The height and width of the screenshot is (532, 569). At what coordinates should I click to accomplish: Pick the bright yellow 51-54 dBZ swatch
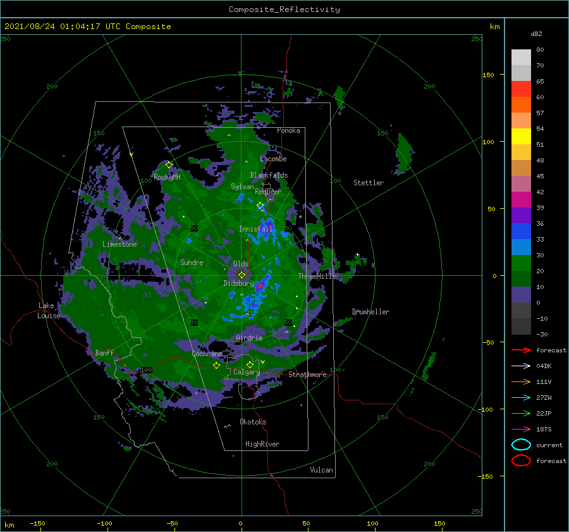(521, 137)
